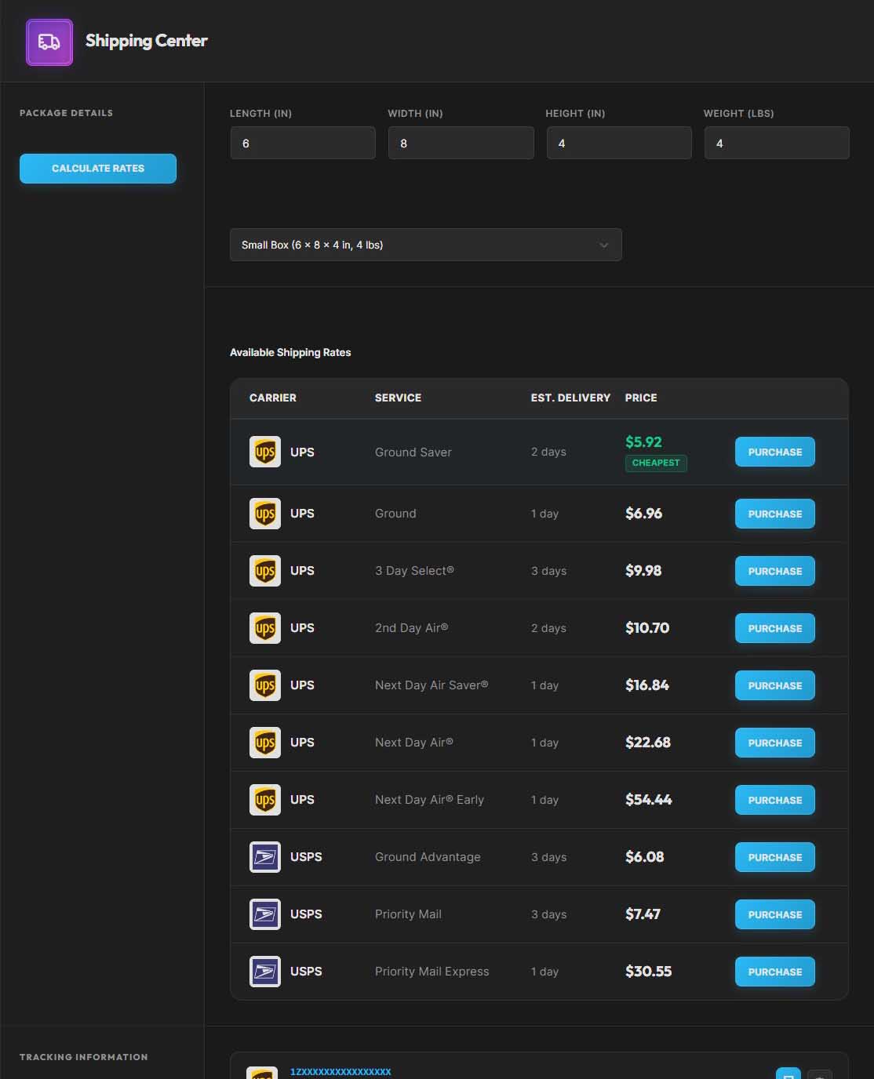Viewport: 874px width, 1079px height.
Task: Click the USPS logo for Priority Mail Express
Action: [x=265, y=972]
